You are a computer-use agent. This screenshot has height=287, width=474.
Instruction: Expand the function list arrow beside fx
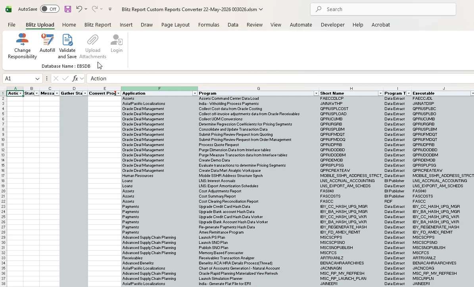point(82,79)
